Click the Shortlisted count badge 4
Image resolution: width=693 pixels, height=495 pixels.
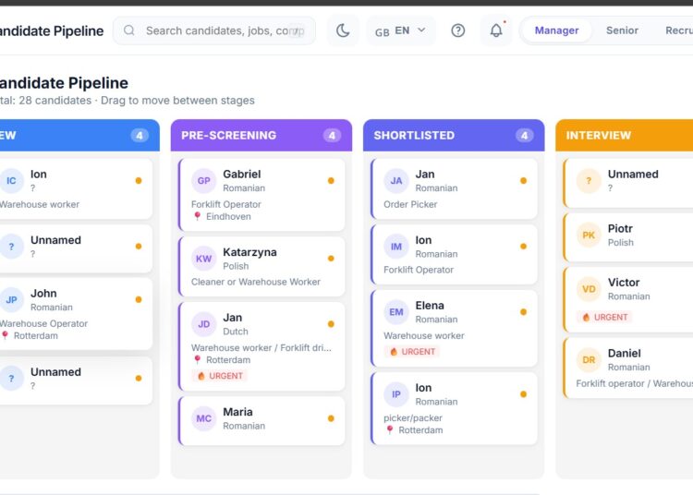pyautogui.click(x=524, y=135)
